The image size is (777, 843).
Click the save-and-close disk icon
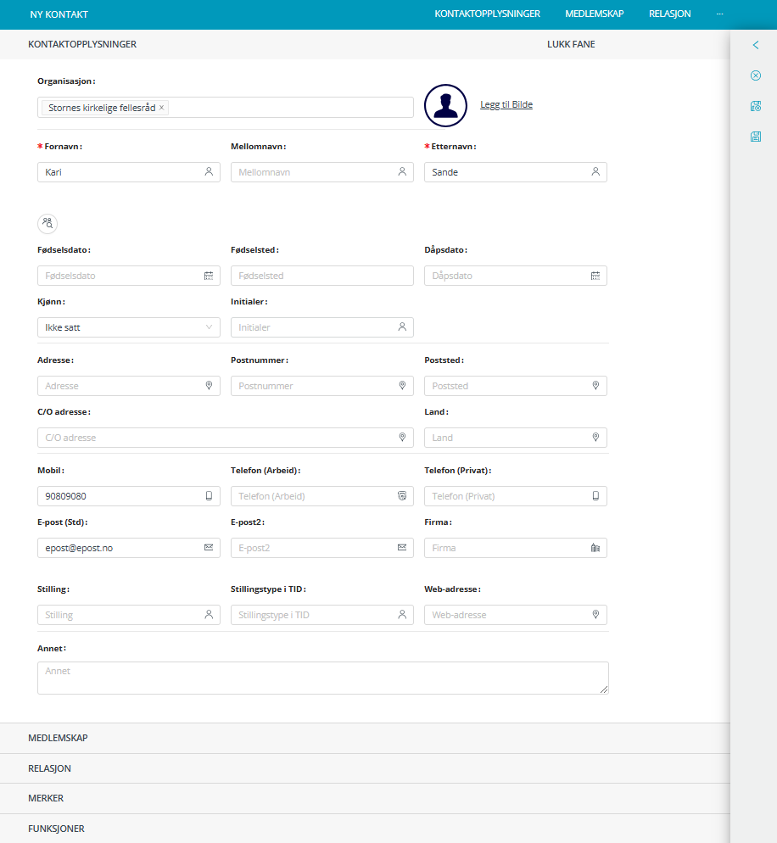point(755,106)
